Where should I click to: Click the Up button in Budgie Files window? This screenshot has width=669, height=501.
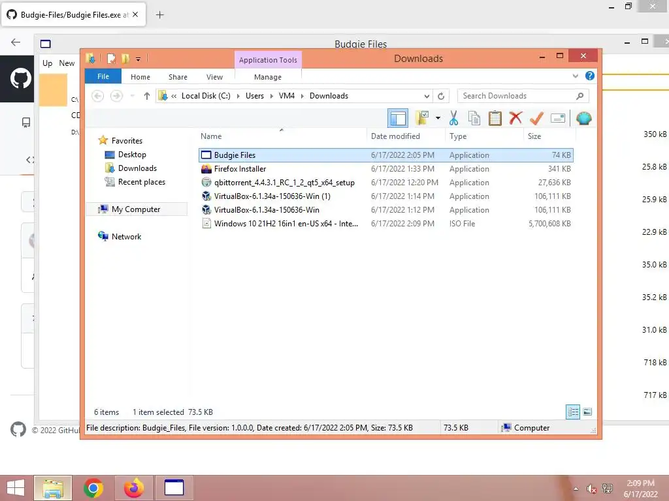[47, 63]
